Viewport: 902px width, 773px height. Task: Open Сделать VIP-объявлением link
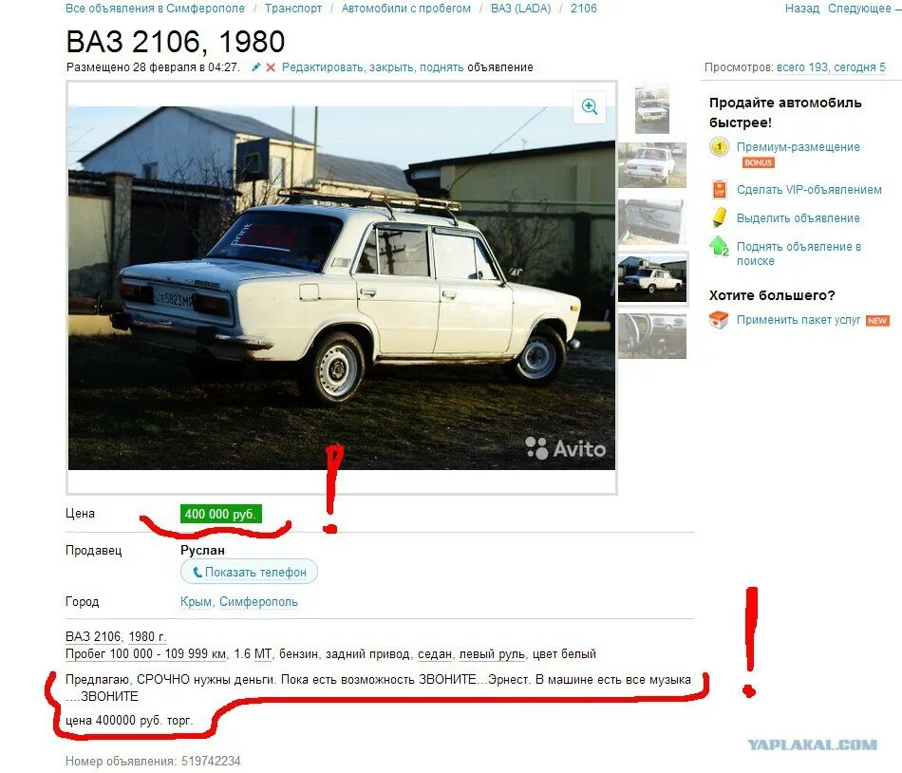tap(809, 190)
